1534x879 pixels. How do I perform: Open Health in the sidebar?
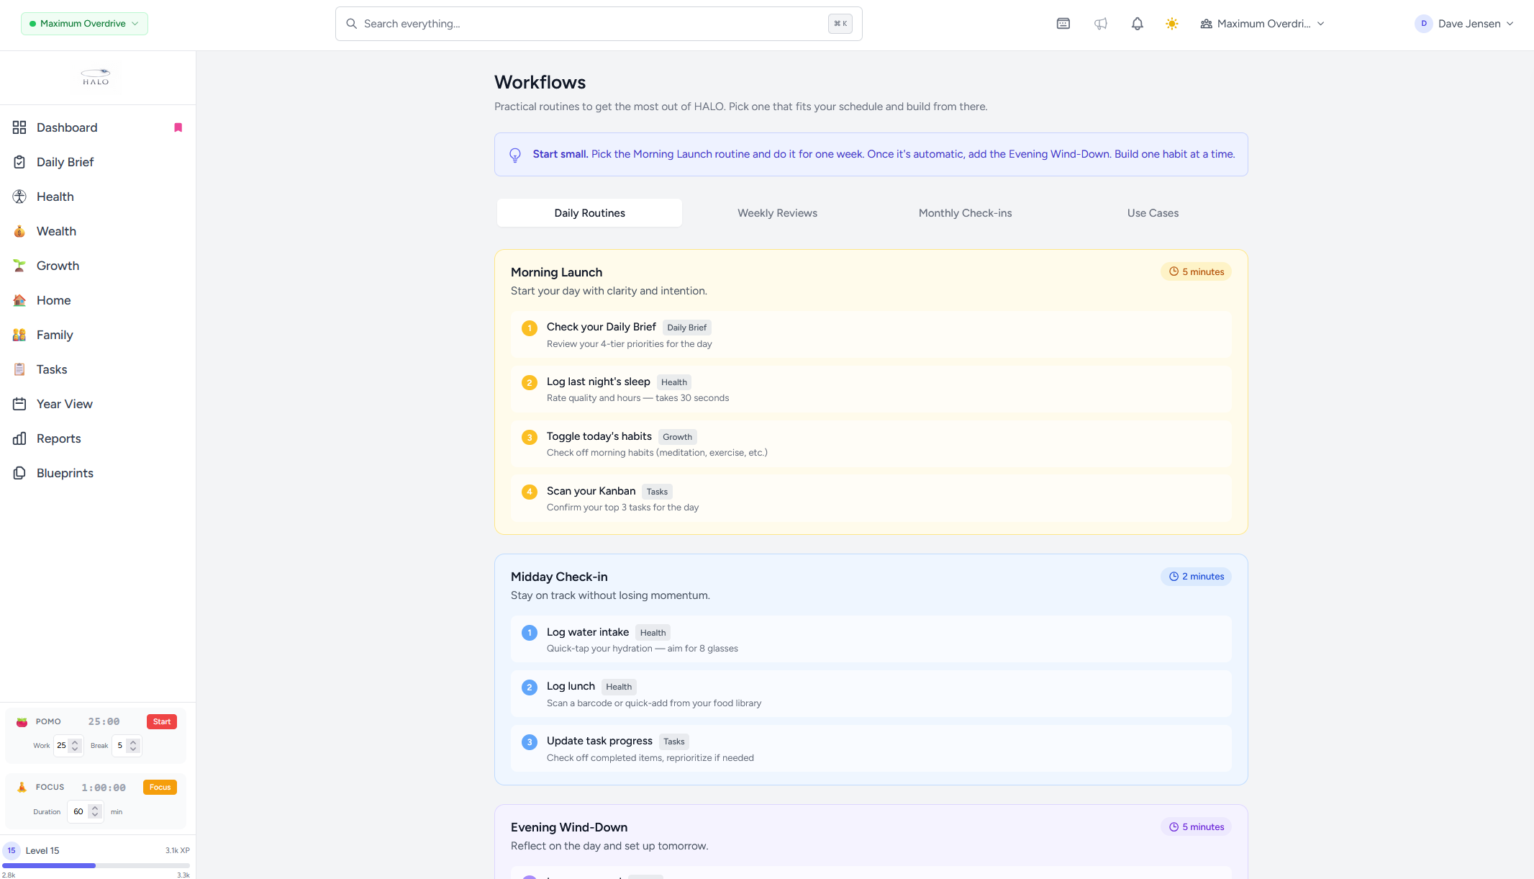tap(55, 197)
